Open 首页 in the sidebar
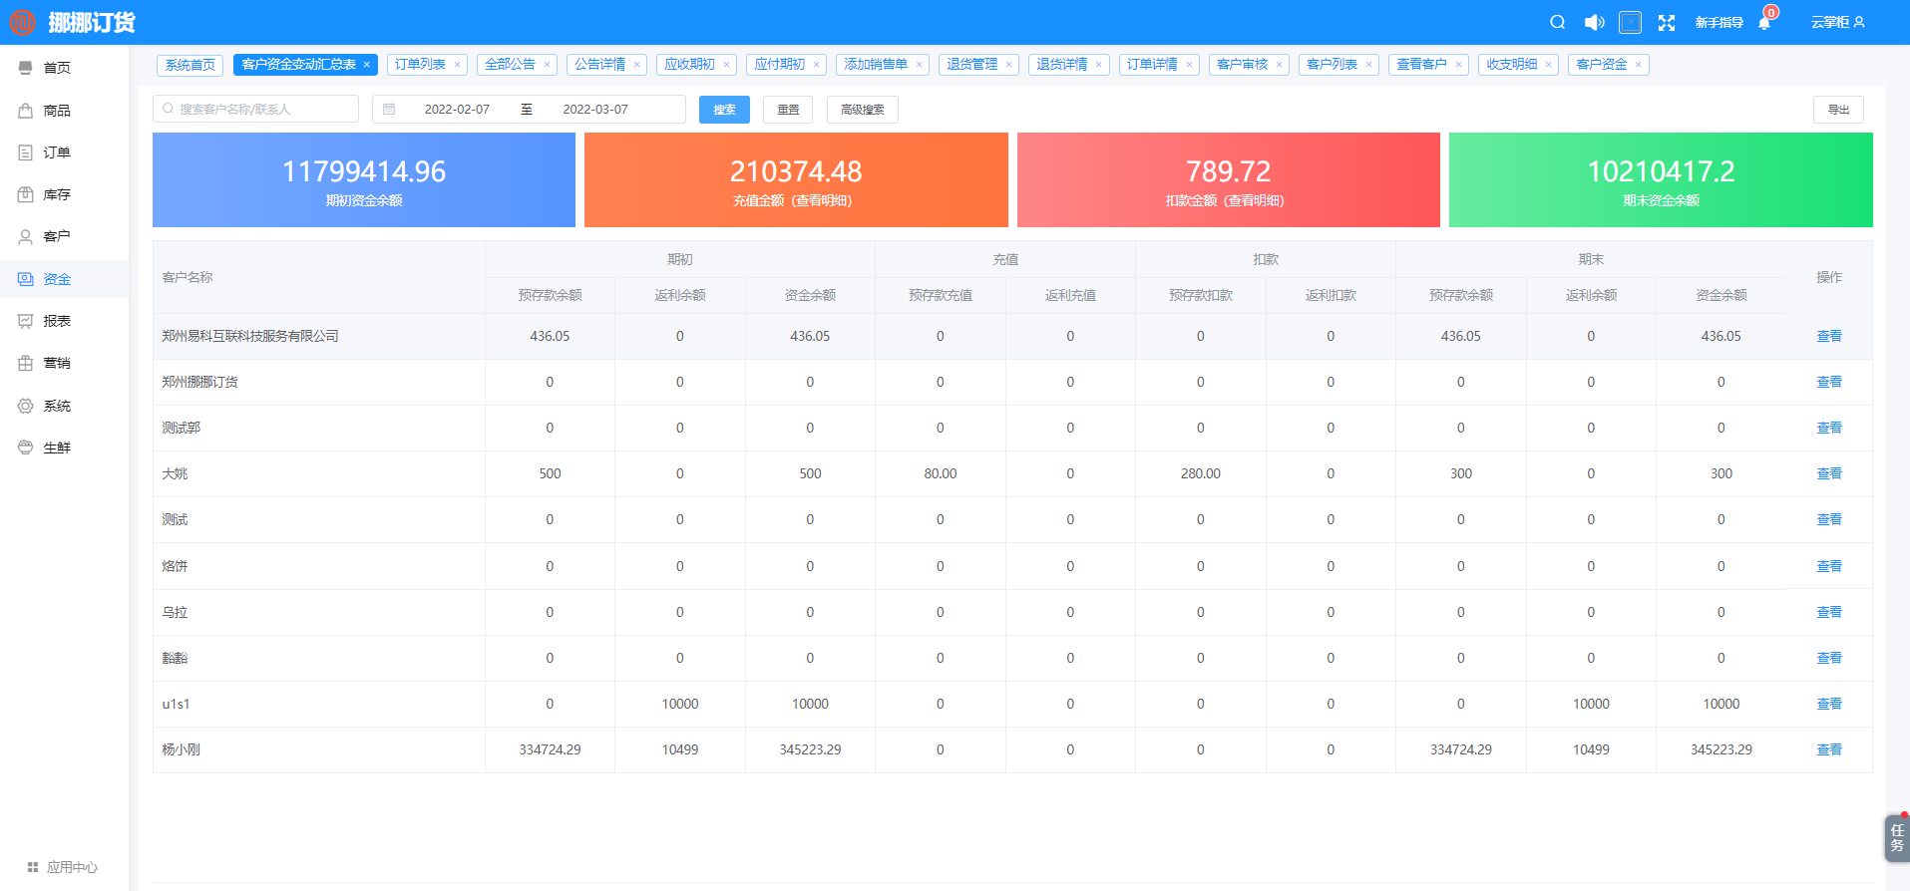 pyautogui.click(x=57, y=68)
